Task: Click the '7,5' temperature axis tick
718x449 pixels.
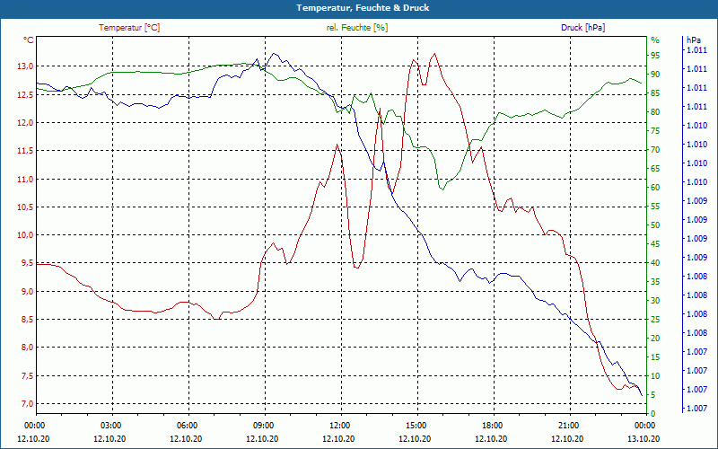Action: tap(27, 375)
